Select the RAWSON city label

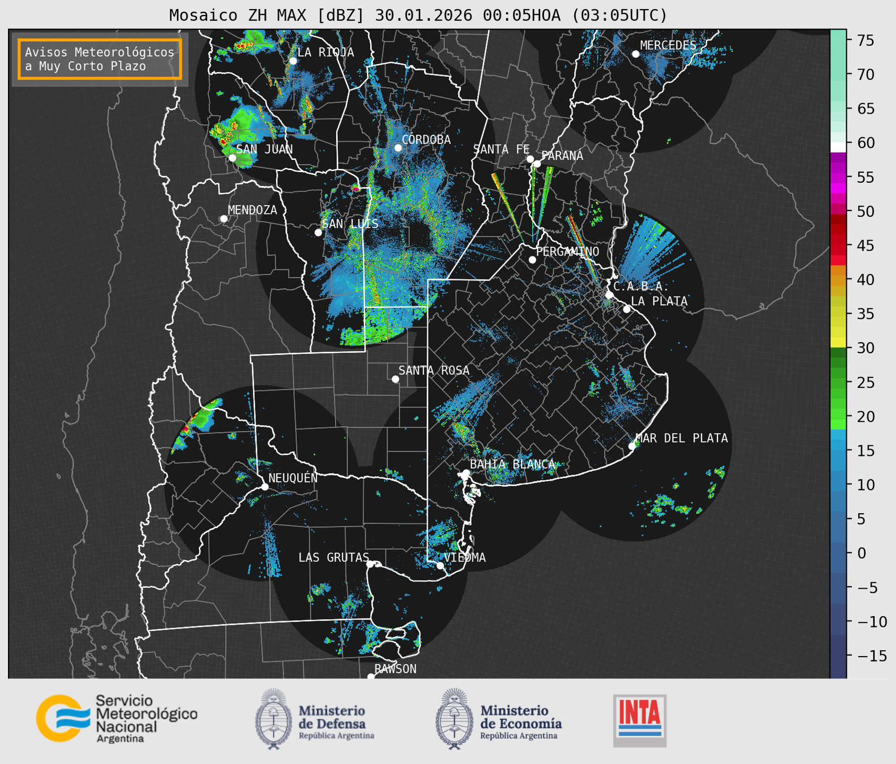[396, 669]
